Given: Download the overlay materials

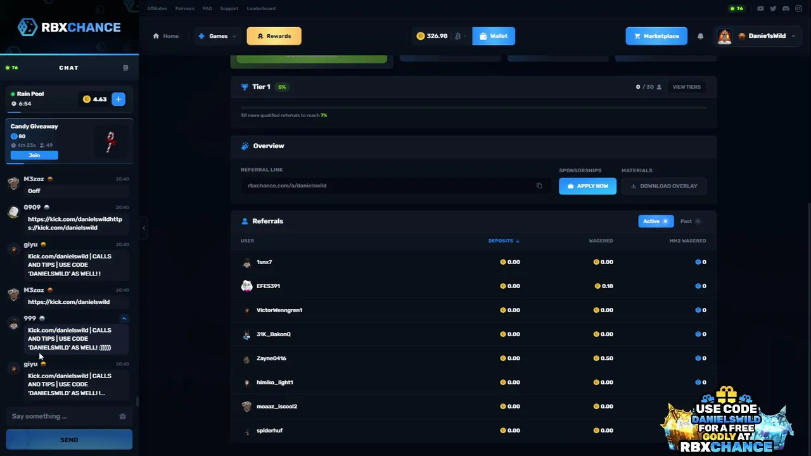Looking at the screenshot, I should pyautogui.click(x=664, y=186).
